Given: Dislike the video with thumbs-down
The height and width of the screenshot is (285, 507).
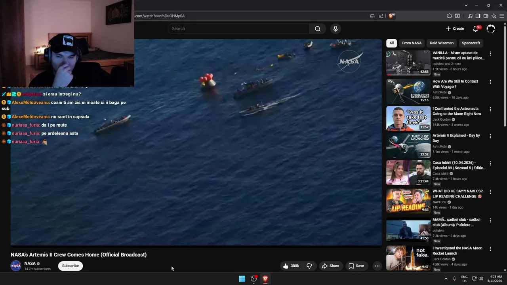Looking at the screenshot, I should [309, 266].
